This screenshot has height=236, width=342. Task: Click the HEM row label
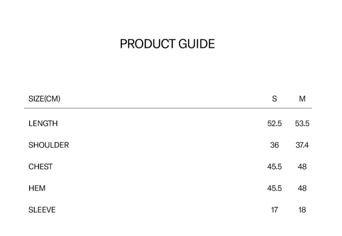37,188
